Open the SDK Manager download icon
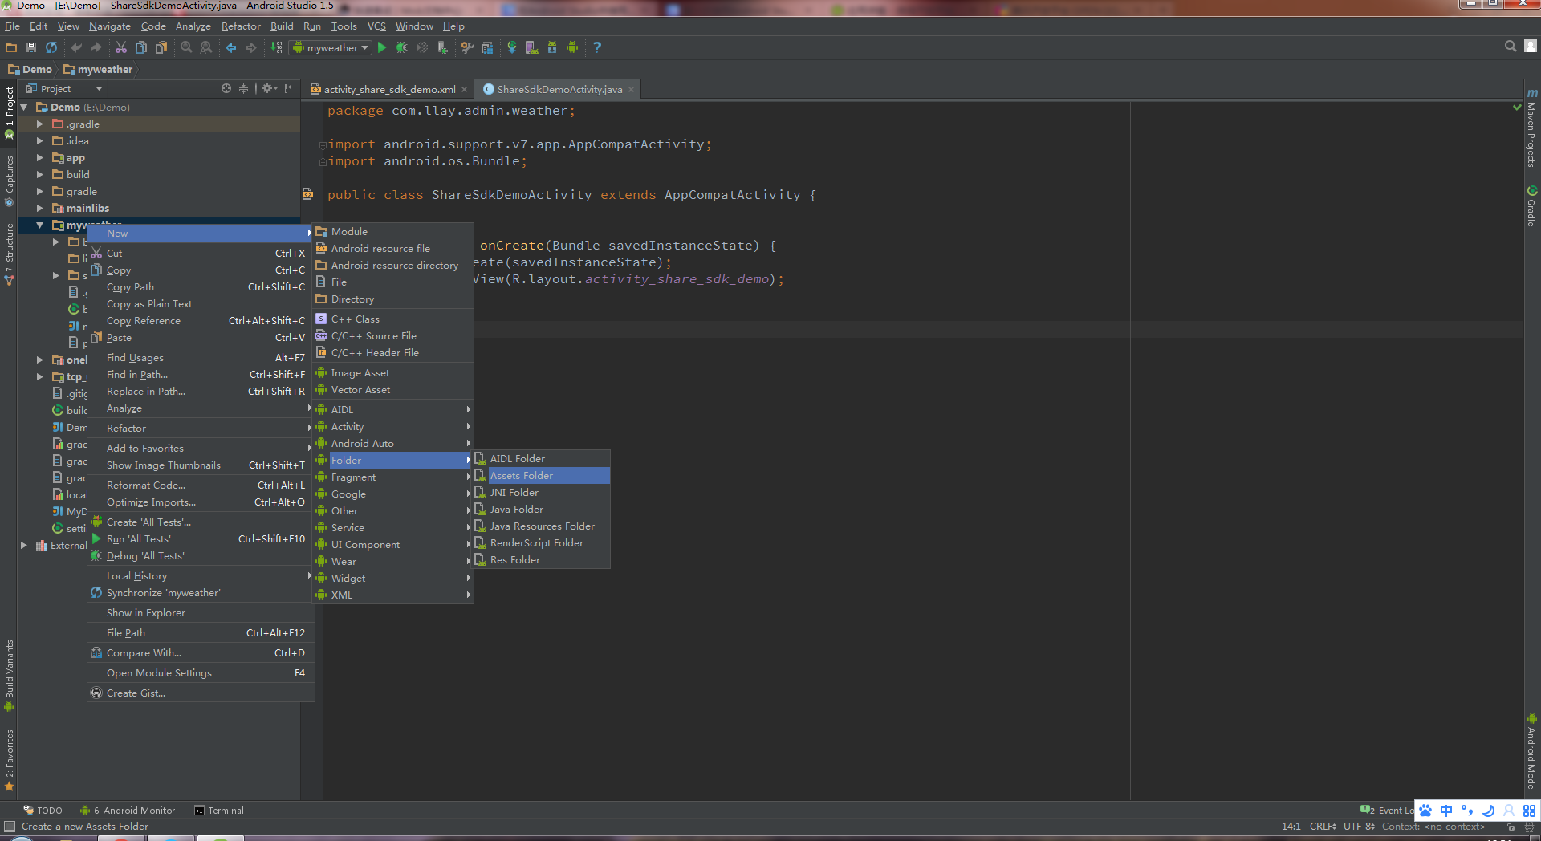1541x841 pixels. [x=552, y=48]
